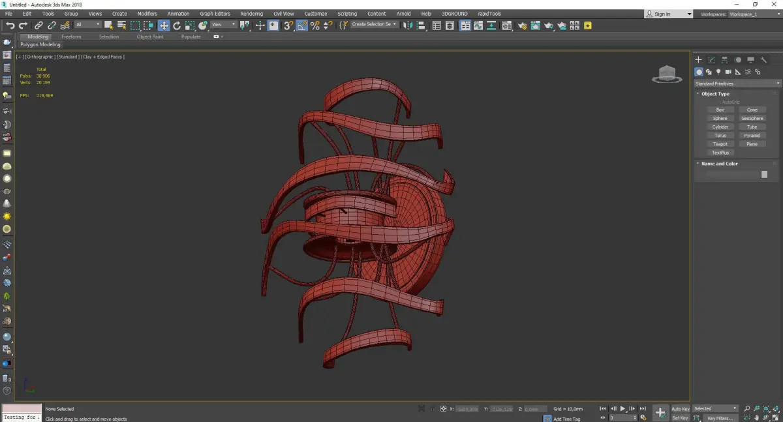Switch to Cameras category in Create panel
783x422 pixels.
pyautogui.click(x=728, y=72)
